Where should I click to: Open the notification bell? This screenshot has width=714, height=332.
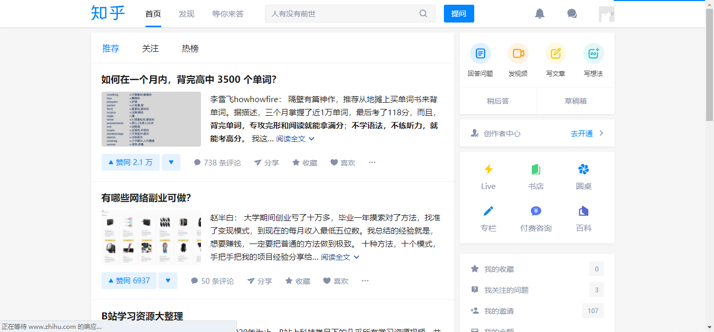540,14
